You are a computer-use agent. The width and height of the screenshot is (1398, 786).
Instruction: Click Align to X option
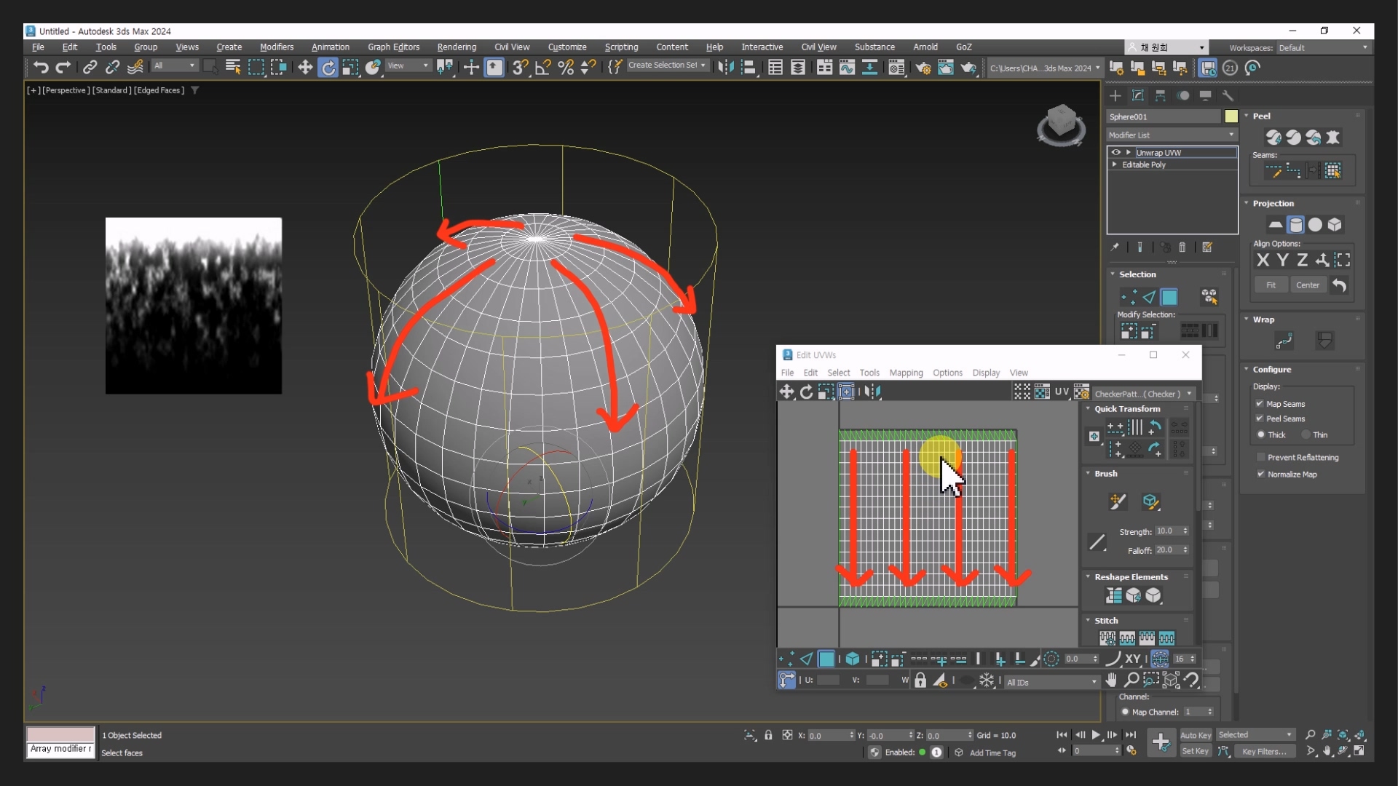pos(1263,260)
